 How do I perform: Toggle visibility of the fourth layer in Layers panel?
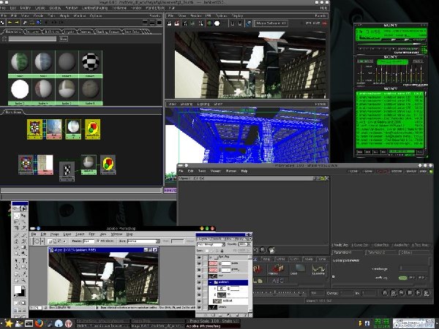(x=199, y=276)
